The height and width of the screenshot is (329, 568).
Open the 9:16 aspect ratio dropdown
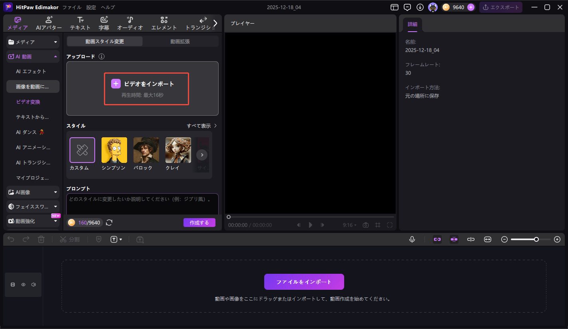349,225
